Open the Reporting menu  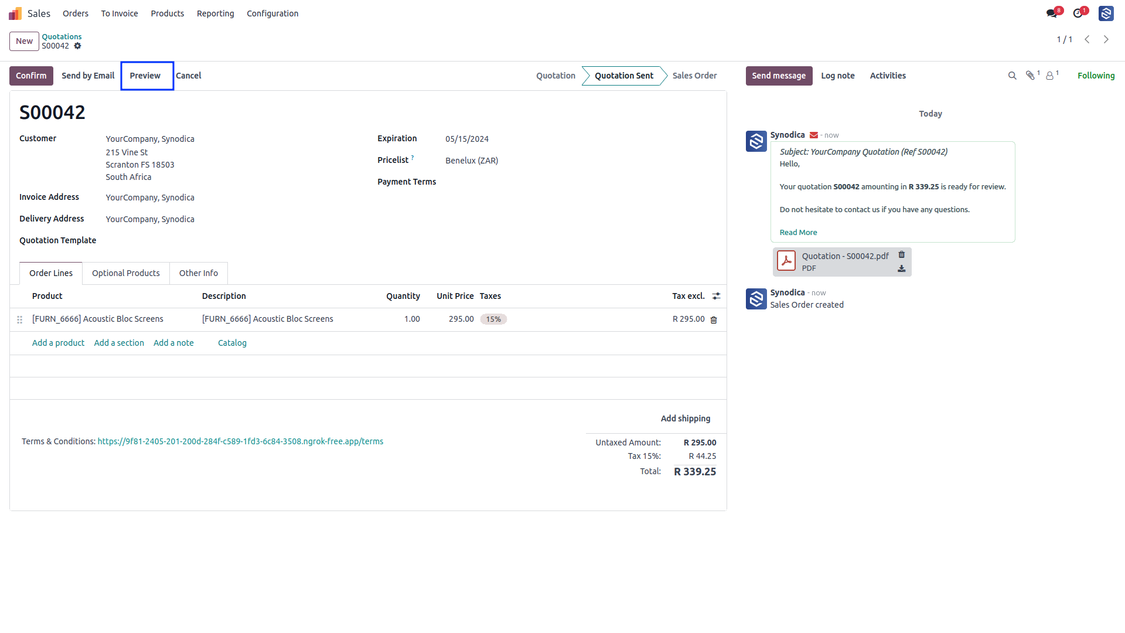pyautogui.click(x=216, y=13)
